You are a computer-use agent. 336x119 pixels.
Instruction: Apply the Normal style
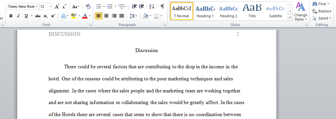(x=181, y=11)
